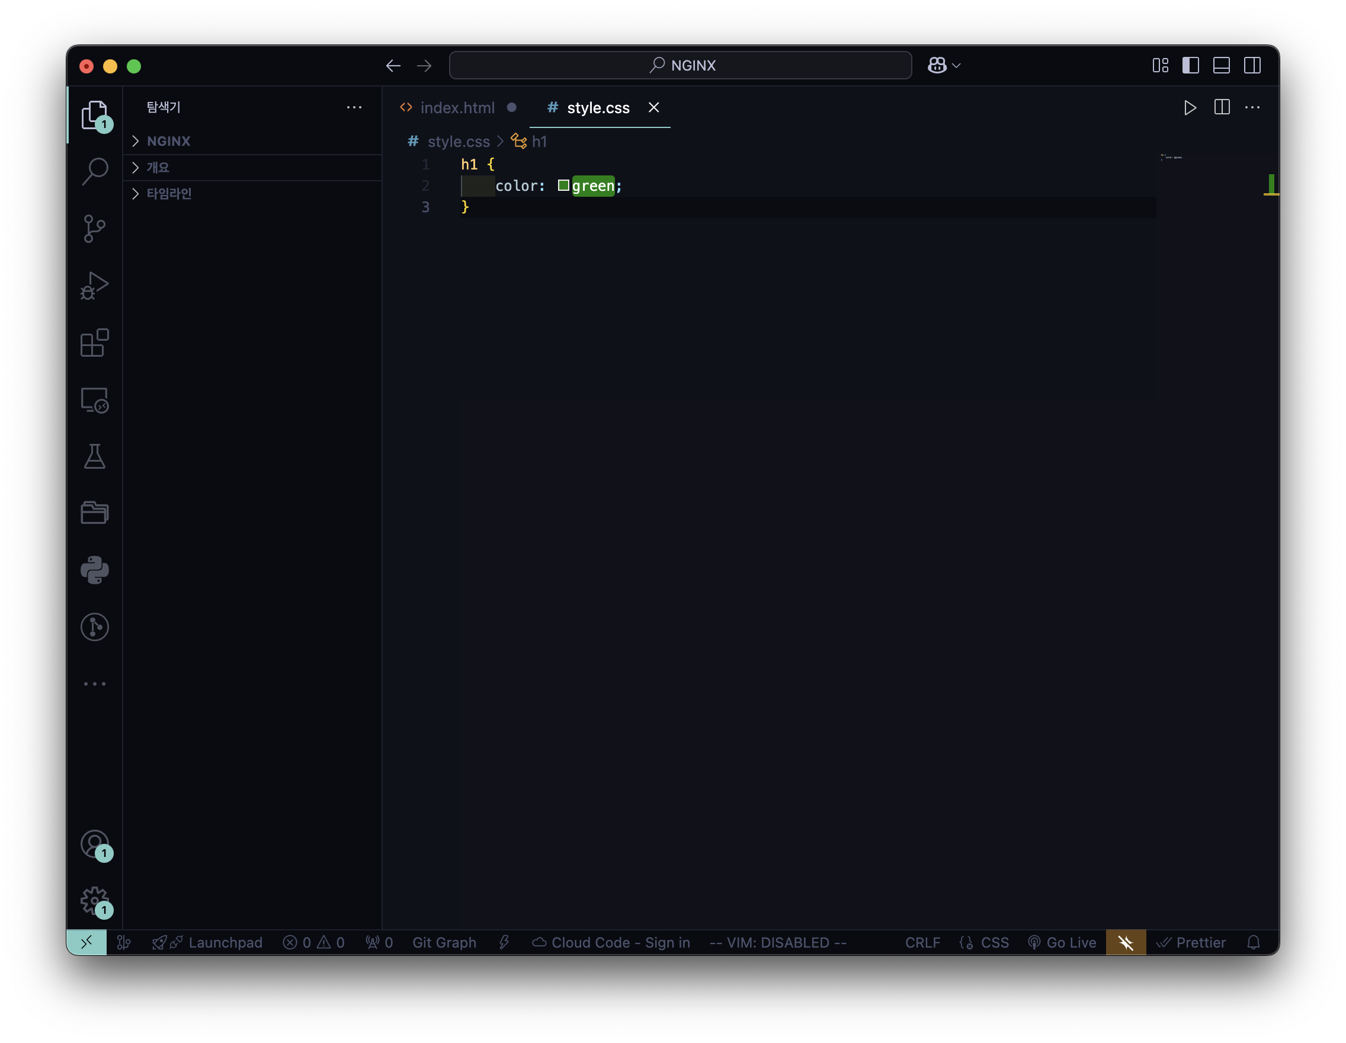Click the Copilot icon in title bar
This screenshot has height=1043, width=1346.
click(x=937, y=65)
